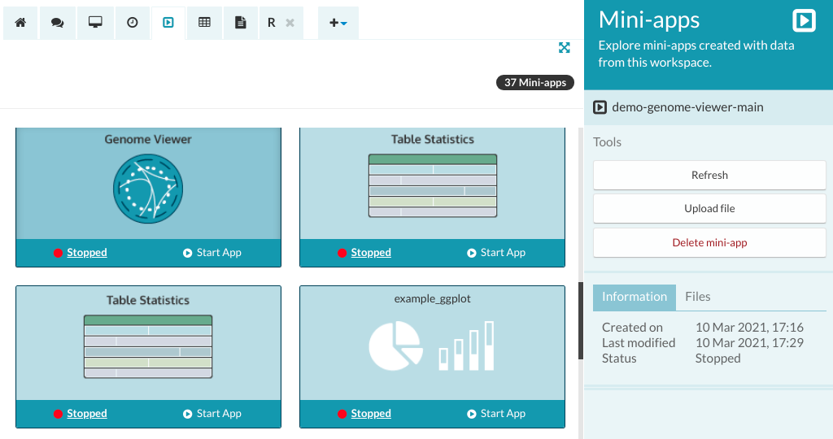The image size is (833, 439).
Task: Click the mini-apps list vertical scrollbar
Action: pos(581,320)
